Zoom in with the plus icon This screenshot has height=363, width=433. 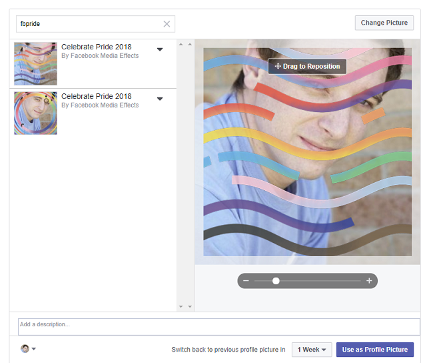click(369, 281)
